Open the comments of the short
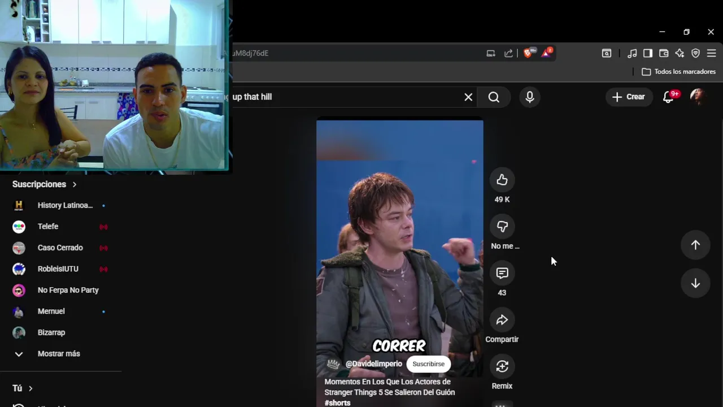 (x=502, y=273)
